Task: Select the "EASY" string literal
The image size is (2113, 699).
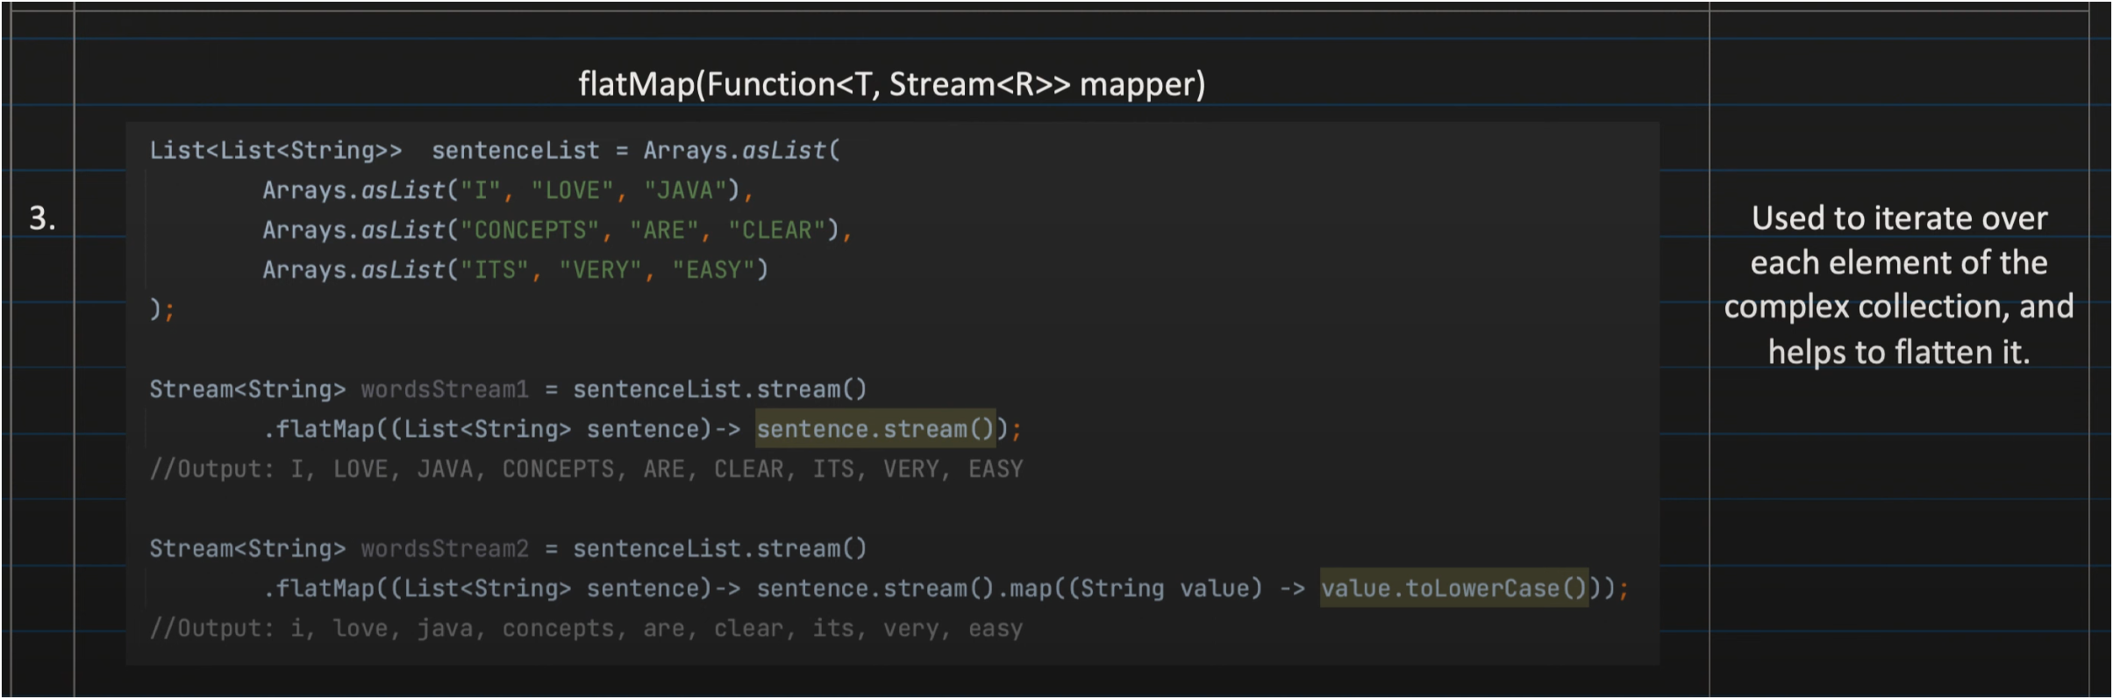Action: 713,270
